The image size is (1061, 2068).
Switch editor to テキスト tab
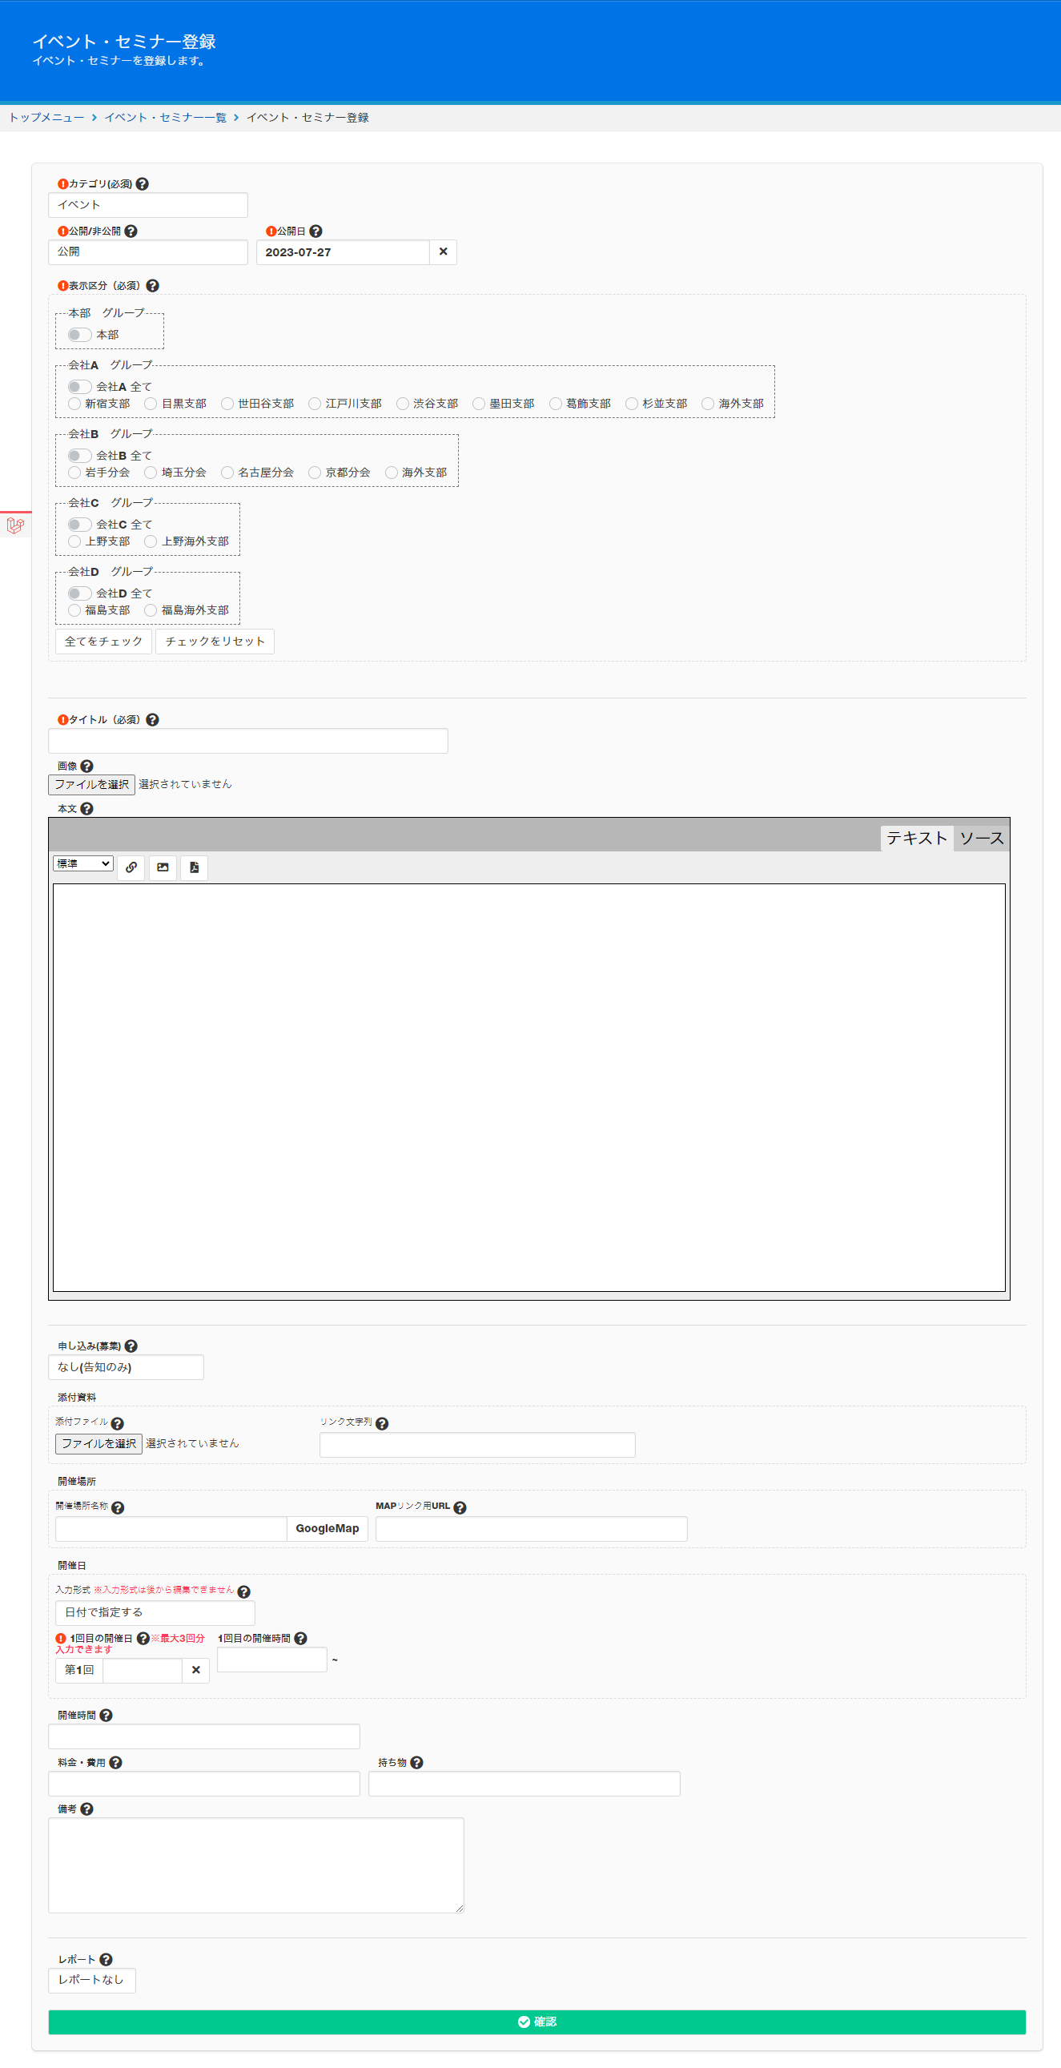tap(917, 838)
